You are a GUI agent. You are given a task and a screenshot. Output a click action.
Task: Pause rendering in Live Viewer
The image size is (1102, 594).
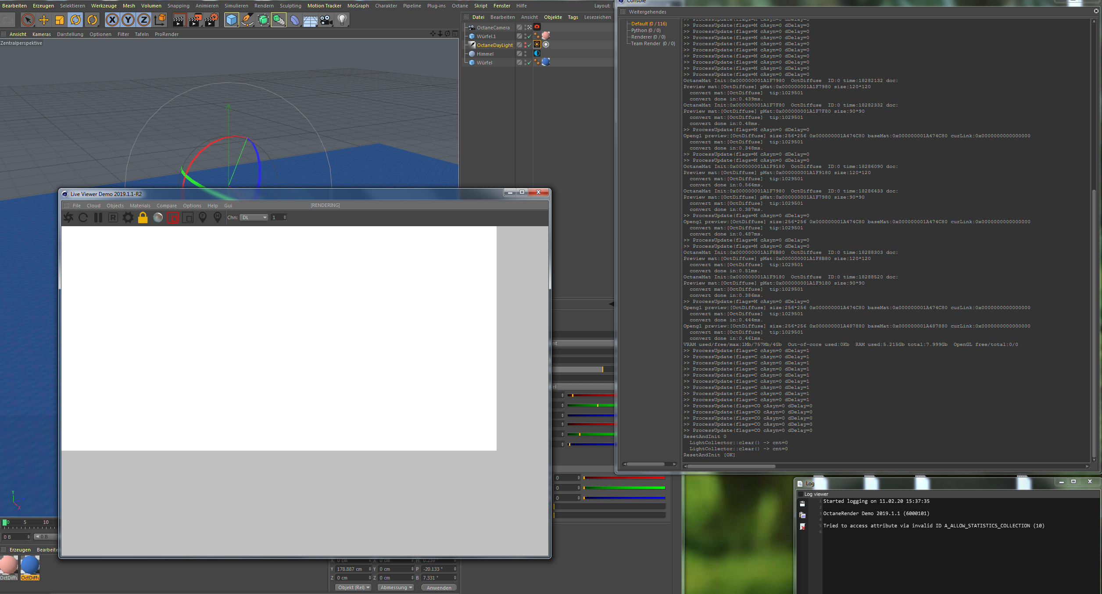pos(98,217)
